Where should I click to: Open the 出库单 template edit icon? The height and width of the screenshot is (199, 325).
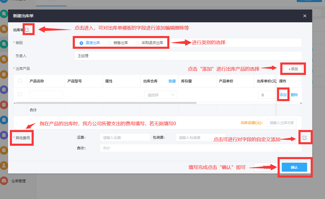(27, 29)
